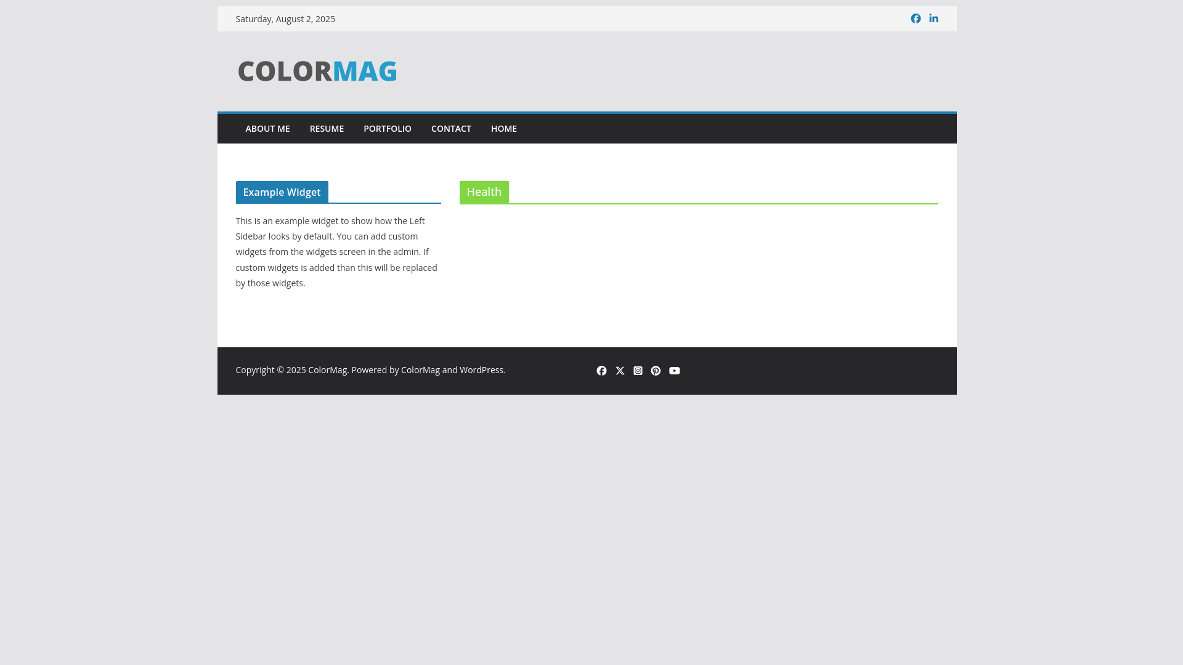Go to the Portfolio page
The image size is (1183, 665).
tap(388, 129)
